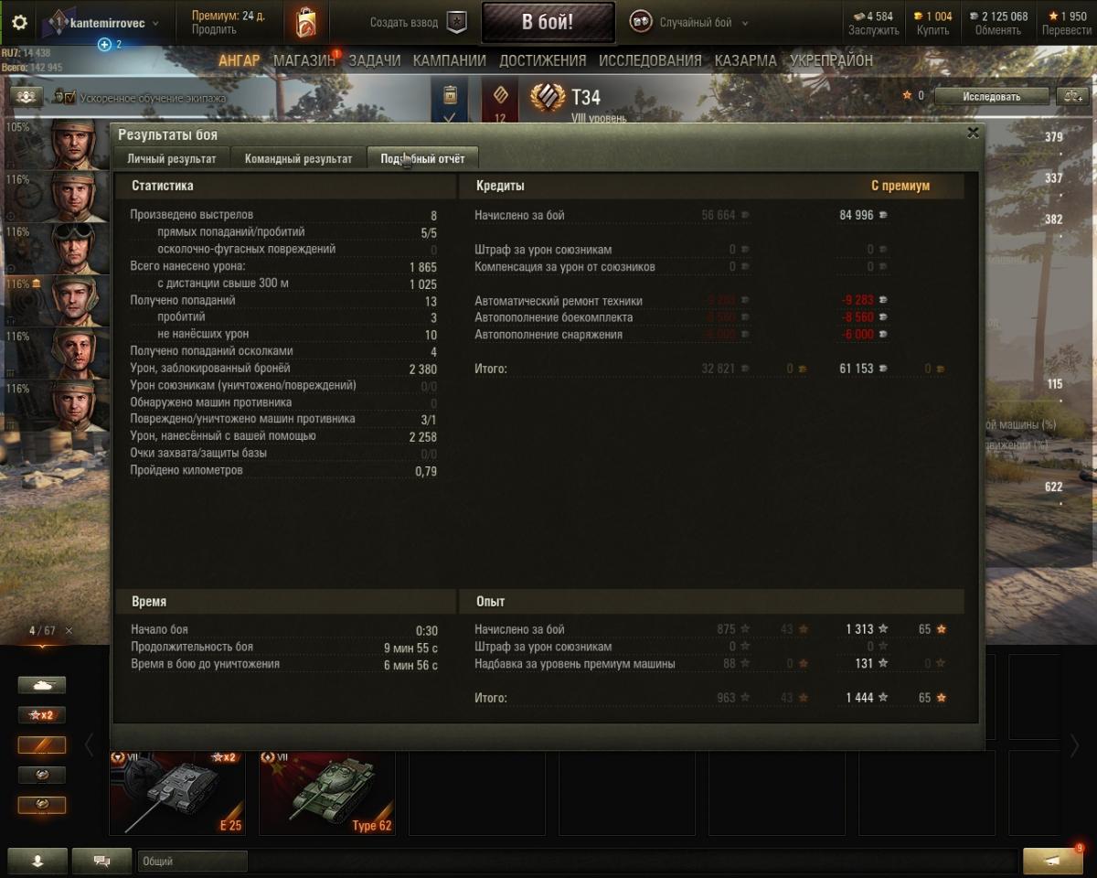Click the В бой! battle button
This screenshot has height=878, width=1097.
click(x=548, y=23)
